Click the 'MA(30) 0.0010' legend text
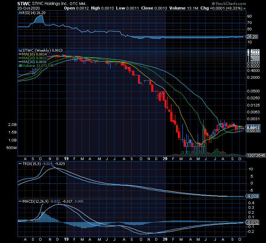266x243 pixels. [x=35, y=62]
